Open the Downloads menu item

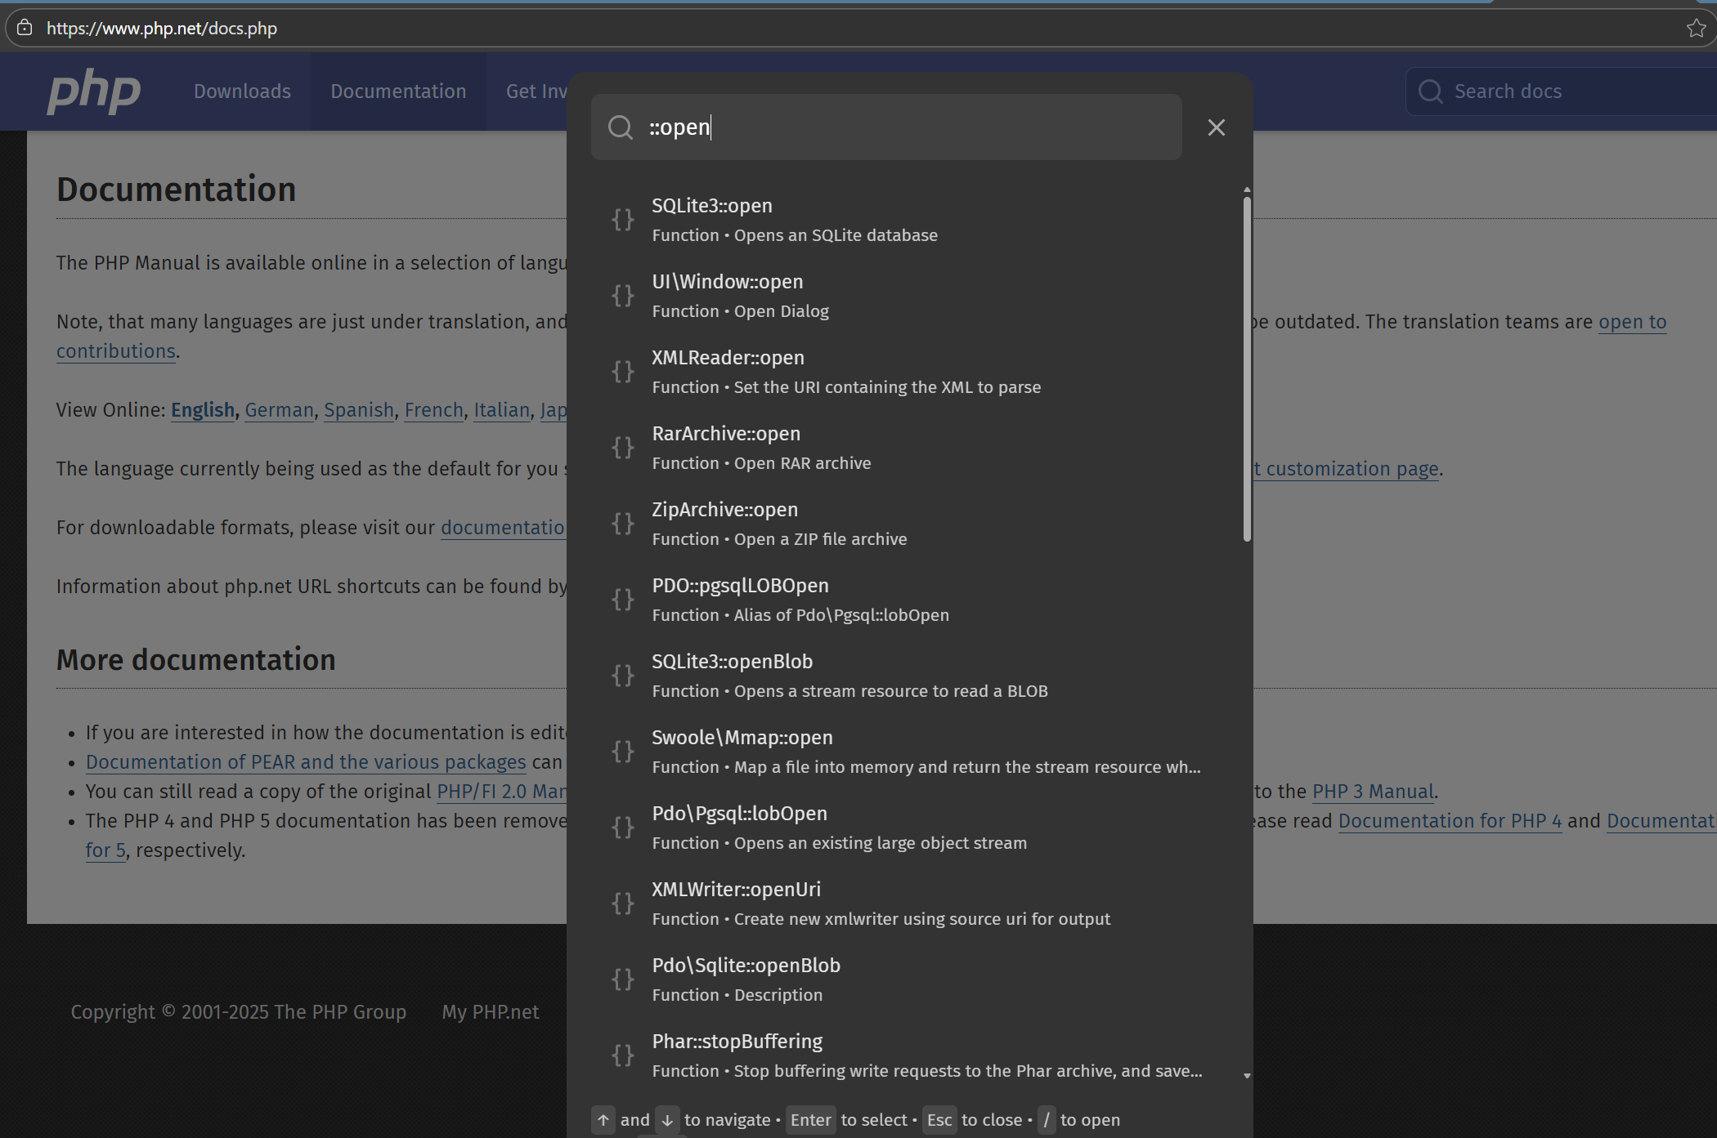coord(242,91)
